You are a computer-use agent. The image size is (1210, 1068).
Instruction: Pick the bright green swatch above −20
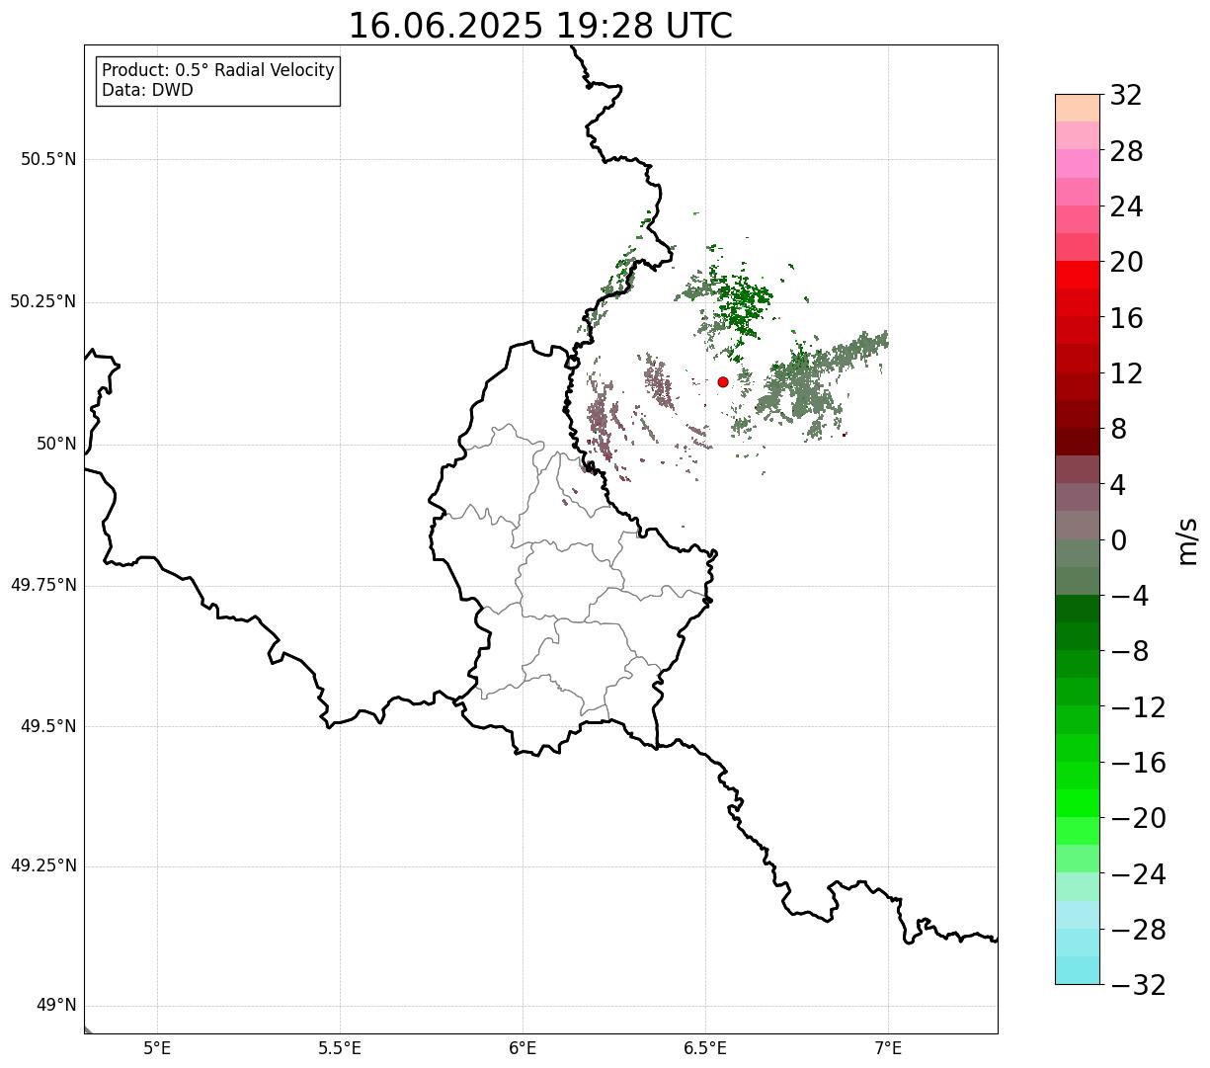1078,803
